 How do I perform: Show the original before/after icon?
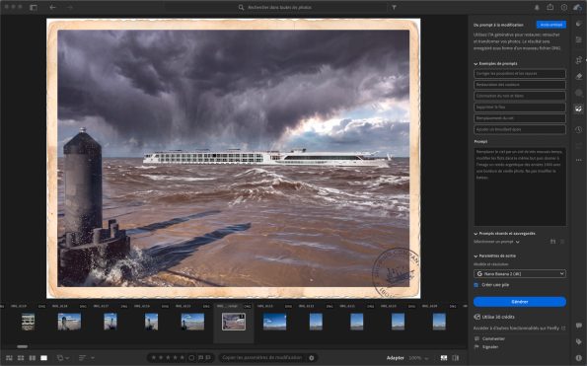pyautogui.click(x=456, y=358)
